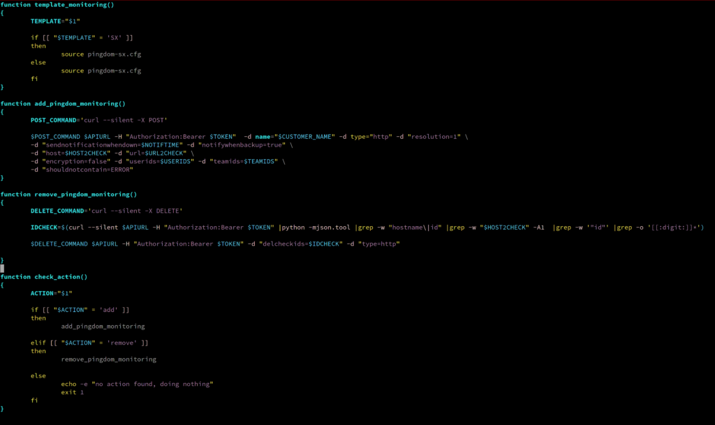Click the 'function check_action()' declaration
The width and height of the screenshot is (715, 425).
(44, 277)
